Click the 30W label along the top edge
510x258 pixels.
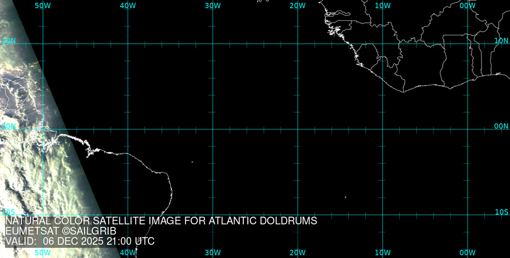click(x=213, y=5)
